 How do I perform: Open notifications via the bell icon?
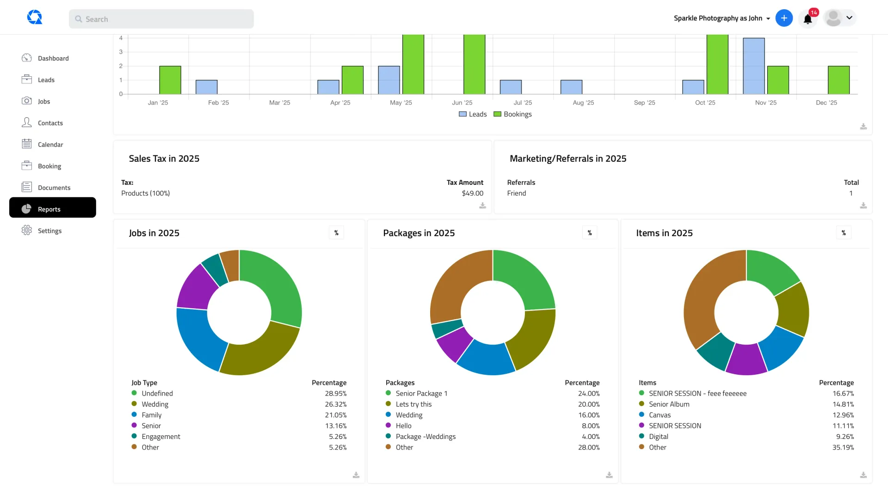[808, 18]
